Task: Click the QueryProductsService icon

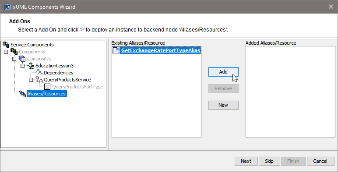Action: pos(39,80)
